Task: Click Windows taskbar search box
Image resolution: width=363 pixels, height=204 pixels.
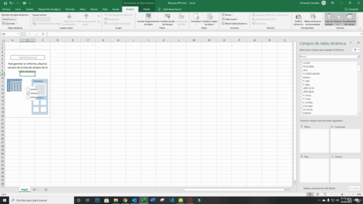Action: (x=41, y=200)
